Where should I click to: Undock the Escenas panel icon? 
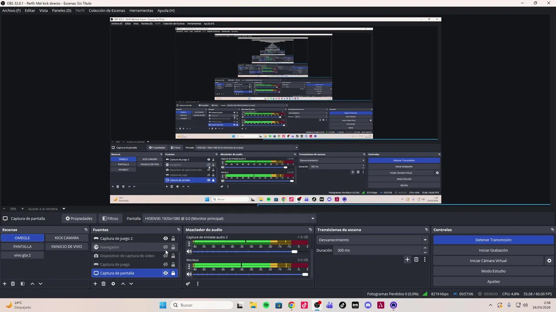pos(86,230)
